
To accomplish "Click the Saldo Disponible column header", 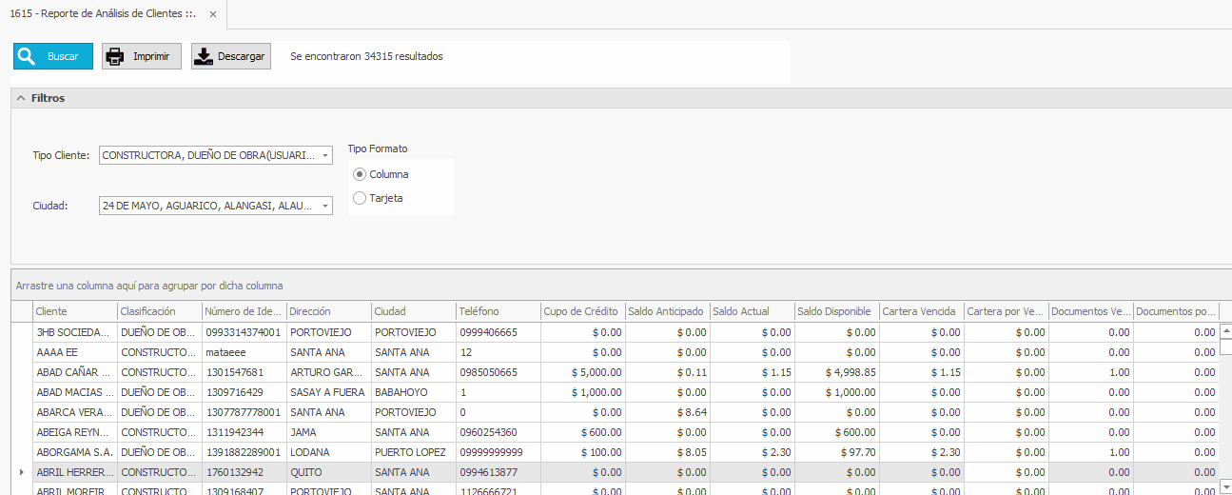I will [835, 311].
